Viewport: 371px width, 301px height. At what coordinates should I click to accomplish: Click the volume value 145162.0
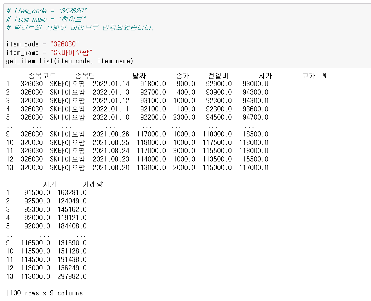point(72,210)
